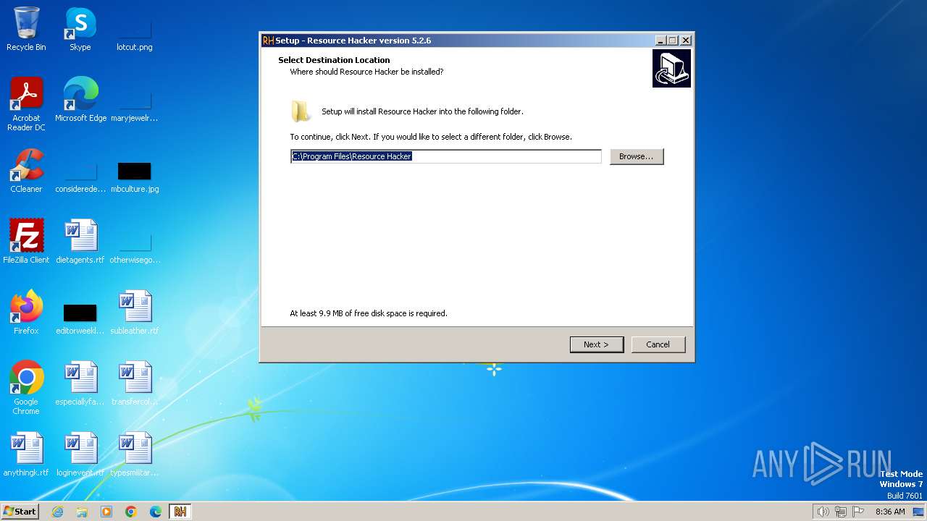Close the Setup wizard window
Viewport: 927px width, 521px height.
coord(686,41)
